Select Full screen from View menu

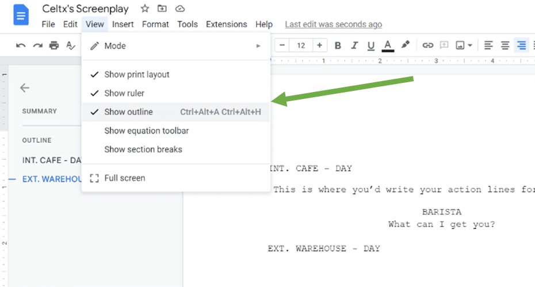point(124,178)
